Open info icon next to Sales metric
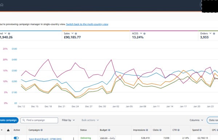This screenshot has height=140, width=218. pyautogui.click(x=76, y=33)
